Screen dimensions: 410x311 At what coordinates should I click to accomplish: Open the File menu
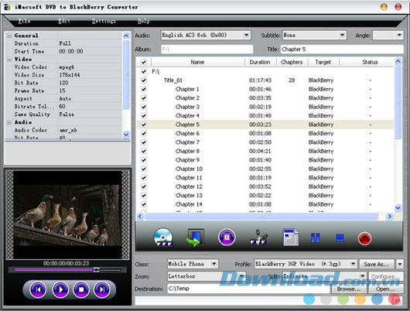24,21
